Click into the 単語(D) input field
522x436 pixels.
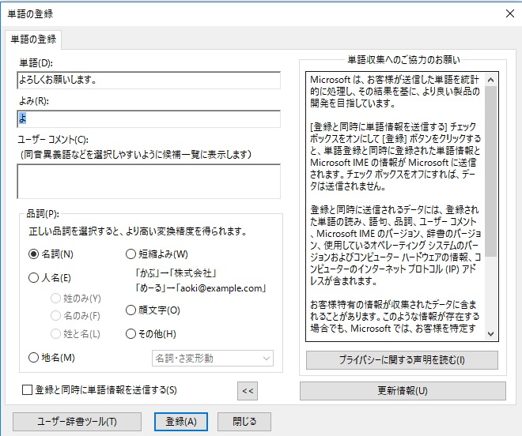pyautogui.click(x=149, y=80)
